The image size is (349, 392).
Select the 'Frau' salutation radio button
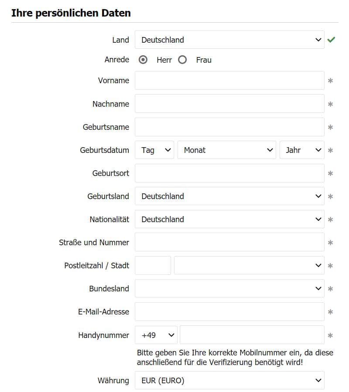click(x=182, y=60)
